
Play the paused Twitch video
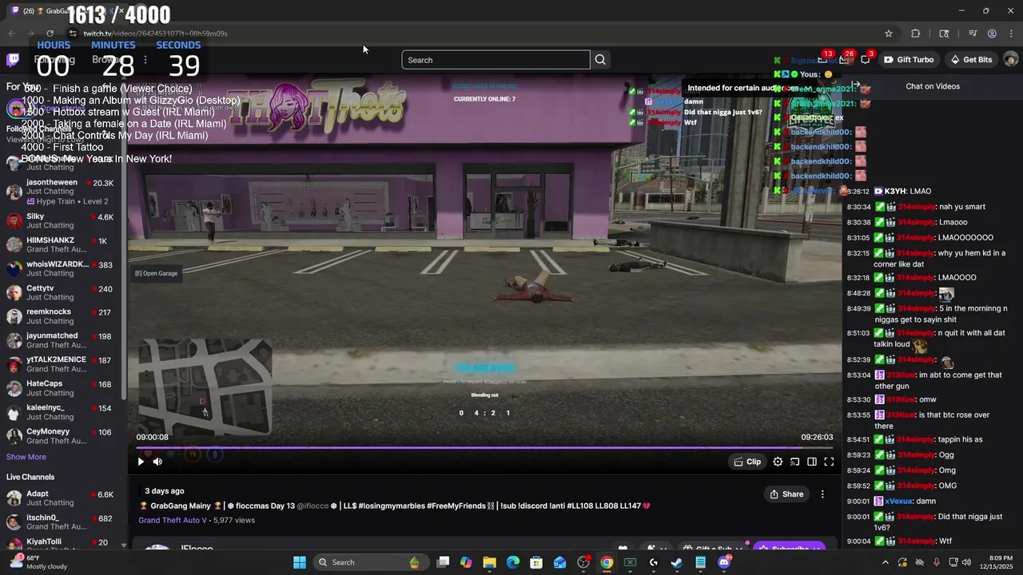(x=141, y=462)
